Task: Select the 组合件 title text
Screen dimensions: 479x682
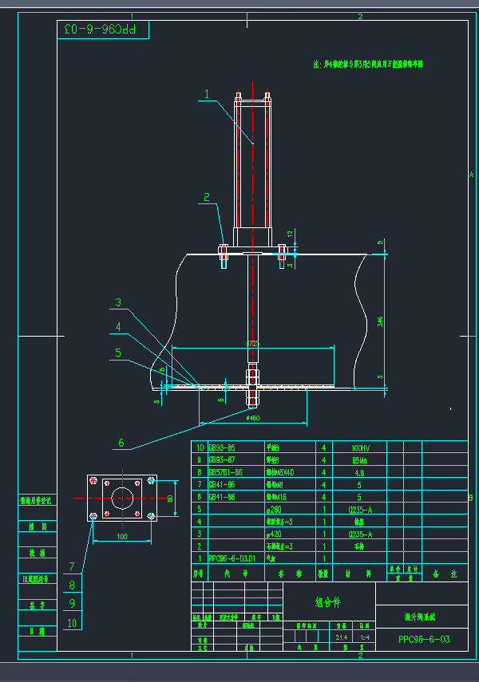Action: click(x=328, y=602)
